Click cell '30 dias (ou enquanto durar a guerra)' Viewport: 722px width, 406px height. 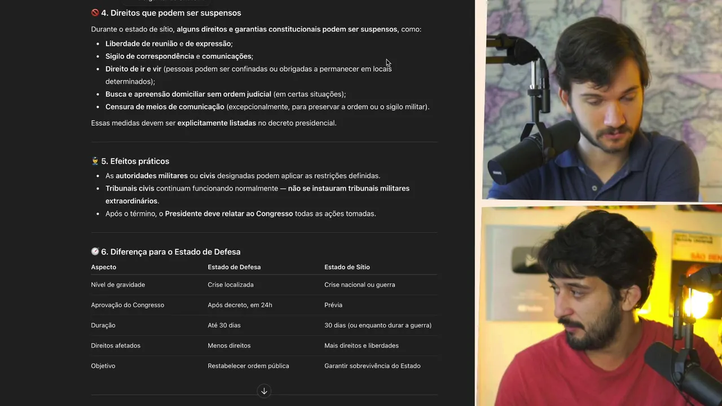click(378, 325)
